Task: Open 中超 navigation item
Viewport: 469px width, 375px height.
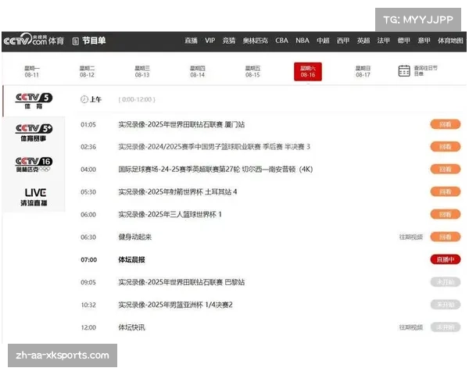Action: pos(323,41)
